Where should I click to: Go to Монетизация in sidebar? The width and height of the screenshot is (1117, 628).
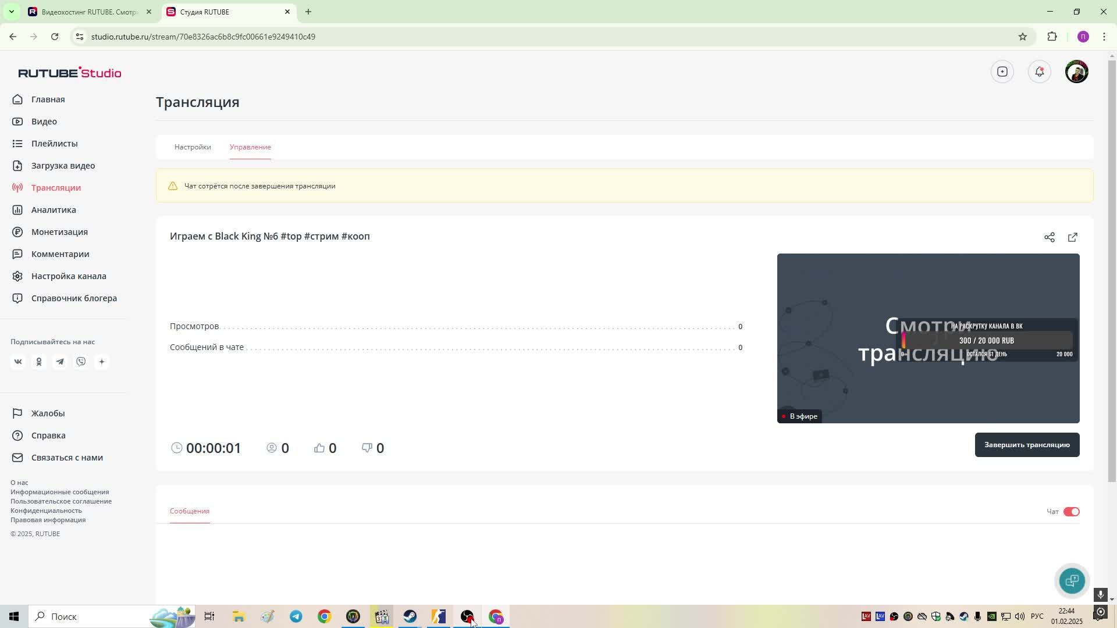pos(59,232)
